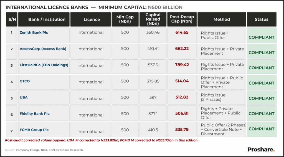Screen dimensions: 284x157
Task: Select the 614.65 post-recap cap value
Action: click(182, 32)
